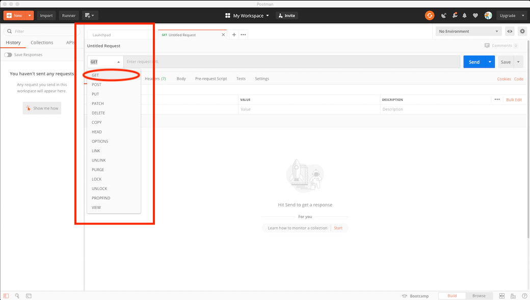This screenshot has height=300, width=530.
Task: Open Send button dropdown arrow
Action: (490, 62)
